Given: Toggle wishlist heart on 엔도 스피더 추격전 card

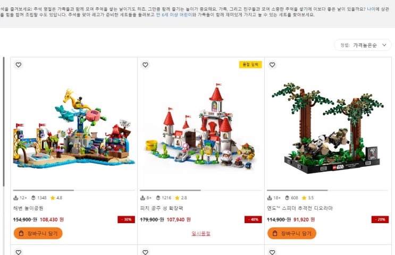Looking at the screenshot, I should (272, 65).
